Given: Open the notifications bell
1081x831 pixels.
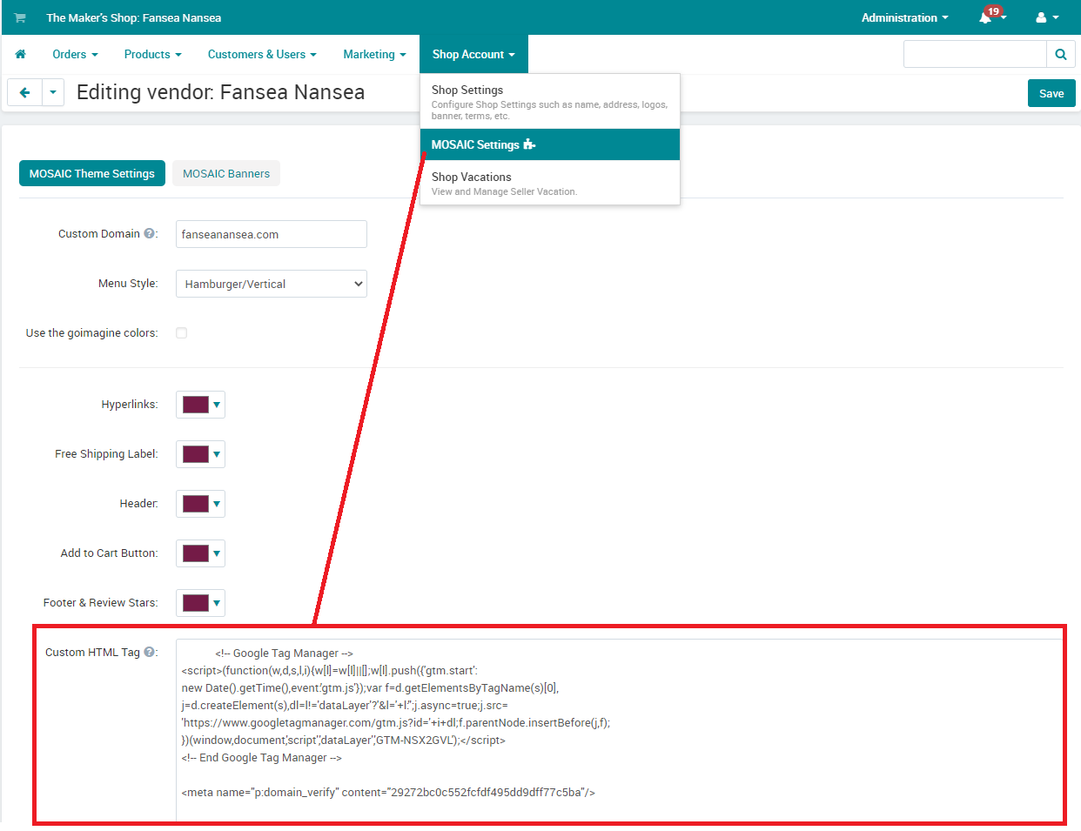Looking at the screenshot, I should [x=986, y=17].
